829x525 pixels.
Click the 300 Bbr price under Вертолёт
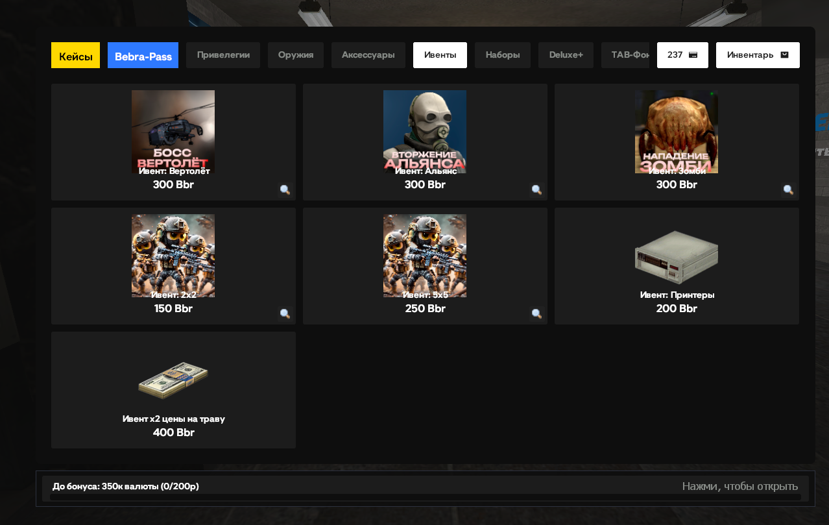point(173,185)
